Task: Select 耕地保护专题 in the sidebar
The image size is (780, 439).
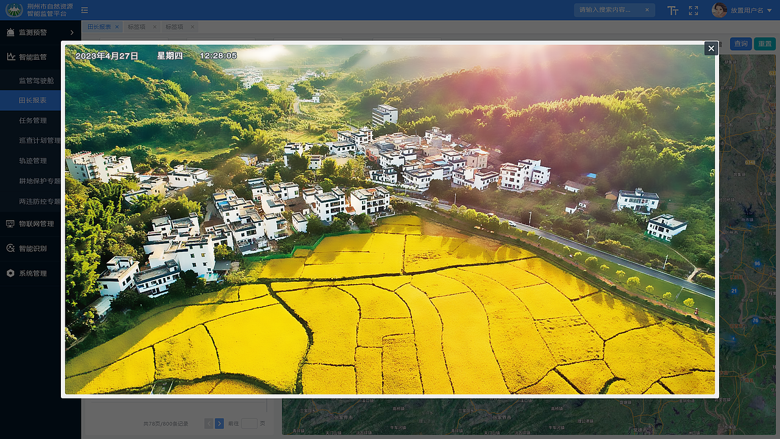Action: [40, 181]
